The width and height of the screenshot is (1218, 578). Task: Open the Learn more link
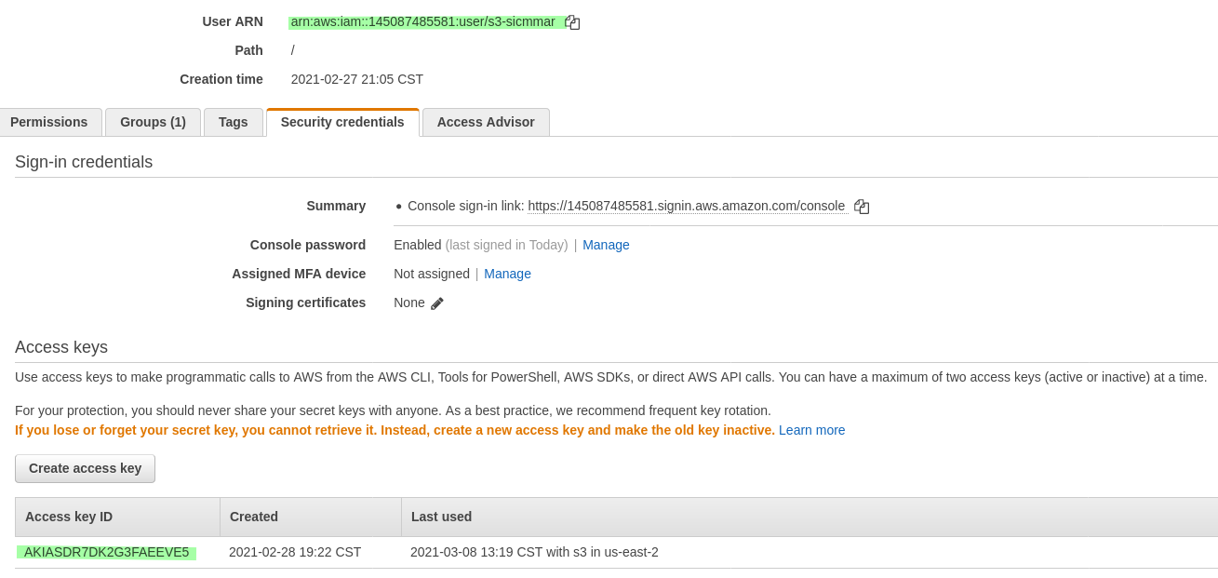811,430
